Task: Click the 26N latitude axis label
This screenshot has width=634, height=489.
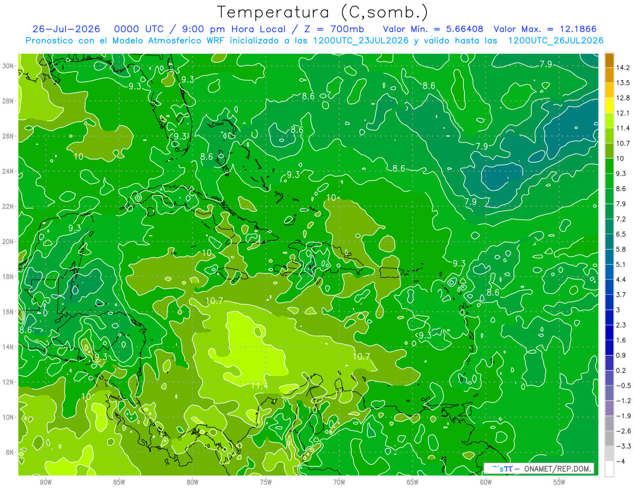Action: 9,136
